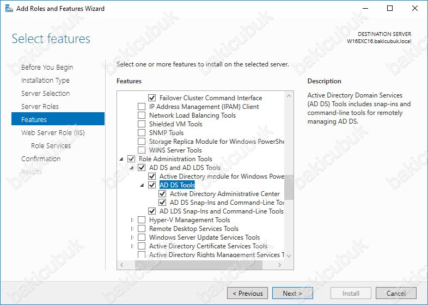Enable Remote Desktop Services Tools checkbox
Viewport: 428px width, 305px height.
[x=142, y=229]
